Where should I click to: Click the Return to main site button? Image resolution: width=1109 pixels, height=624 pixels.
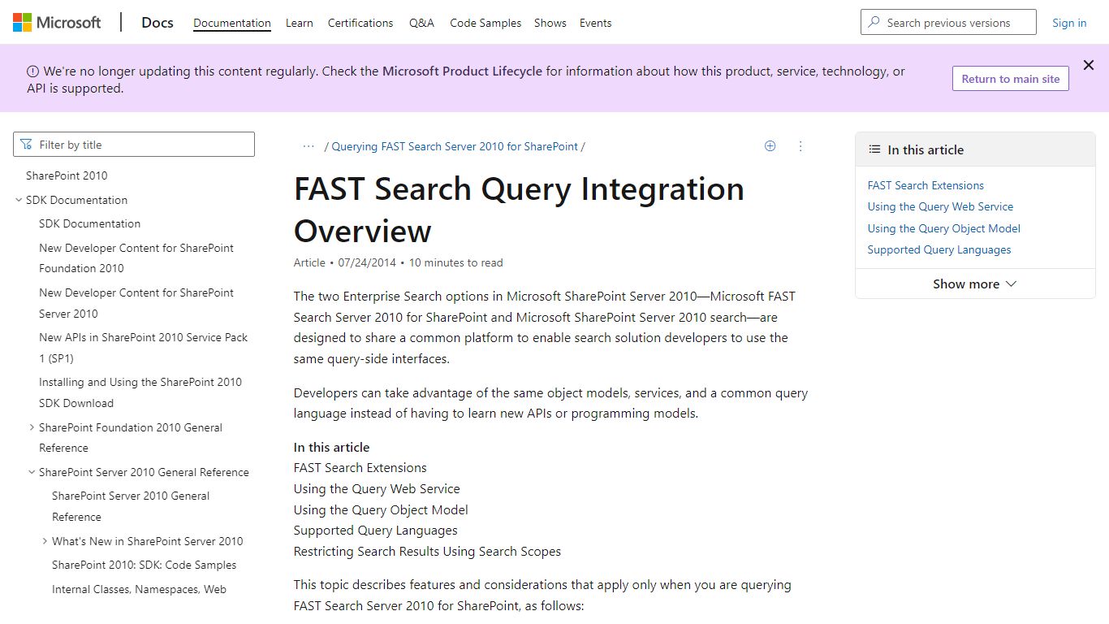(x=1011, y=79)
